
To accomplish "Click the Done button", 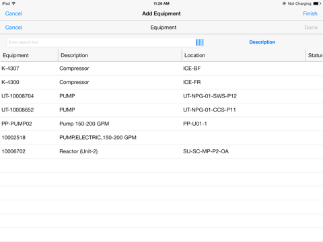I will (311, 28).
